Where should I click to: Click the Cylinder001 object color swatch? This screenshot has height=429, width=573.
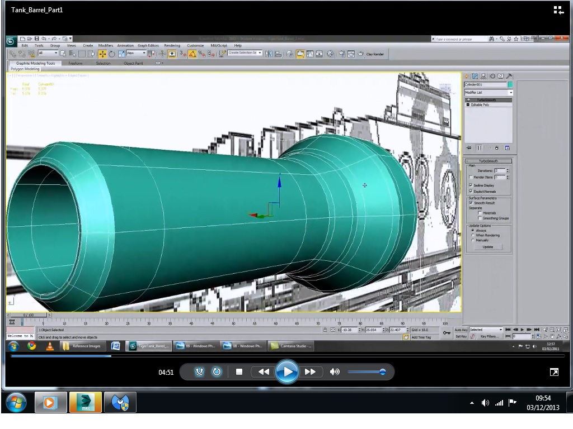point(510,85)
